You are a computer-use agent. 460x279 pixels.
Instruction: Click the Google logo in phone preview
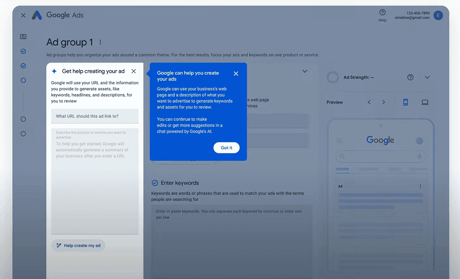click(381, 140)
